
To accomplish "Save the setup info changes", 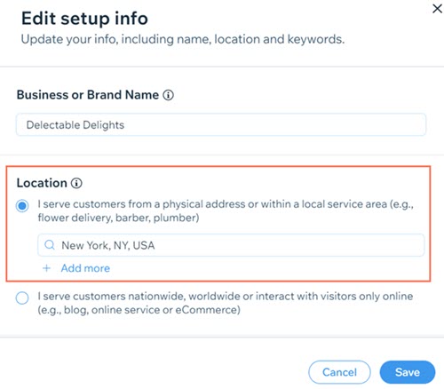I will click(x=408, y=372).
